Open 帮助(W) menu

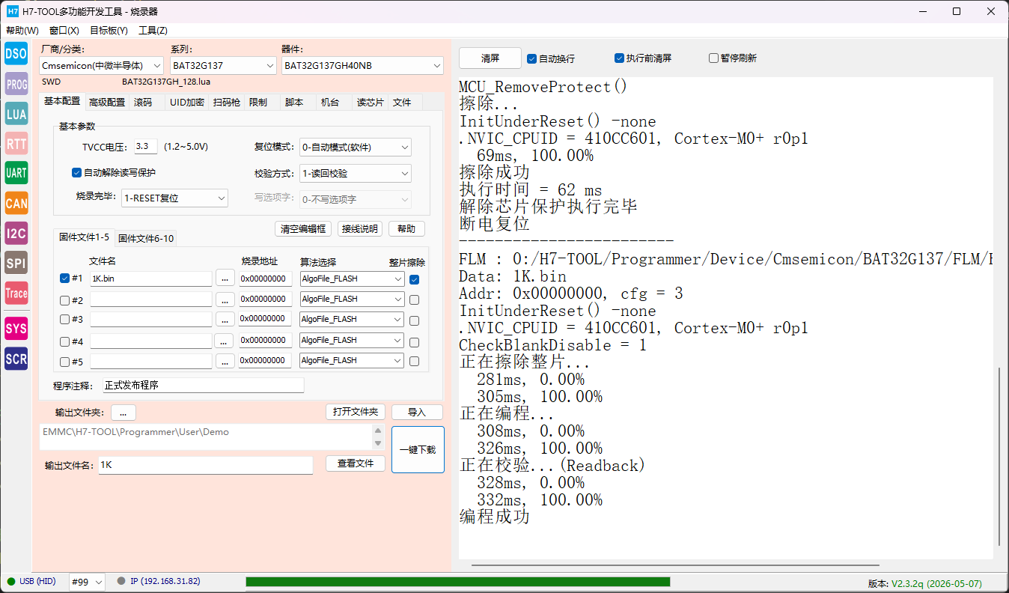pyautogui.click(x=22, y=31)
